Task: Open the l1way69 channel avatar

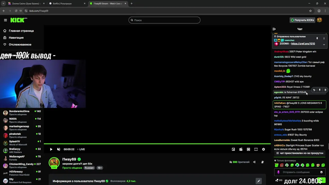Action: [54, 163]
